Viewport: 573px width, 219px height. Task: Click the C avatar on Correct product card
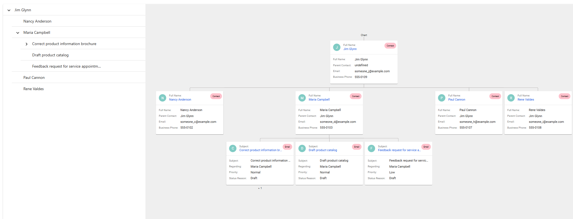[x=233, y=148]
